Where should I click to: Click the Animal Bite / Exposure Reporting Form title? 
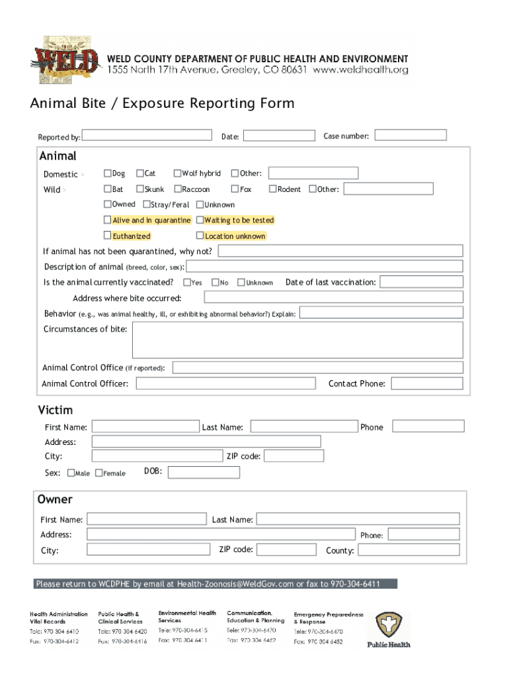tap(163, 103)
